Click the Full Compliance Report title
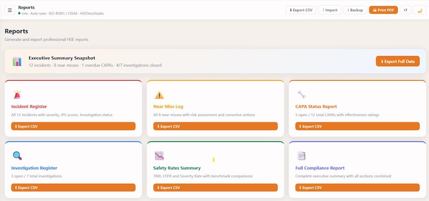Screen dimensions: 429x201 click(x=320, y=168)
